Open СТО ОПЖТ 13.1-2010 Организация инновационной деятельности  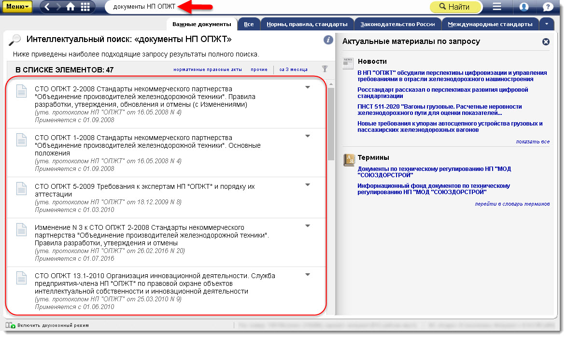click(155, 283)
